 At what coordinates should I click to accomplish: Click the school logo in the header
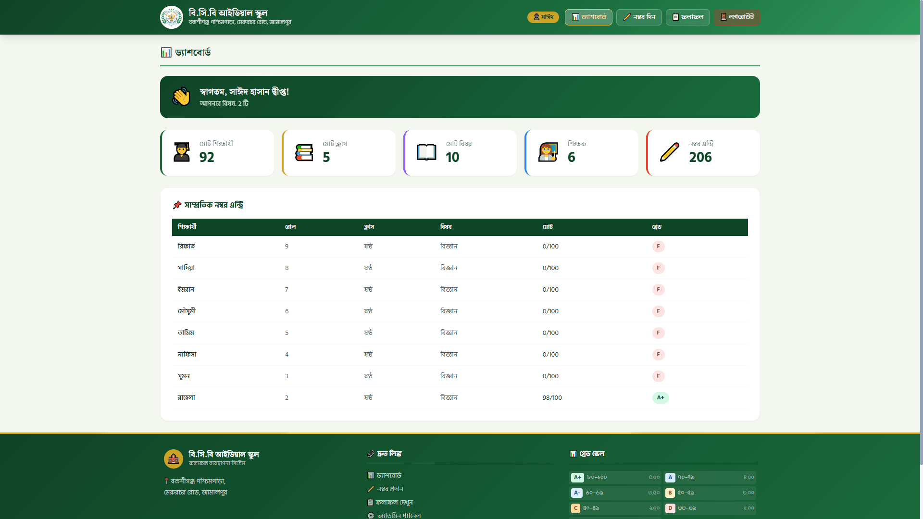tap(172, 17)
